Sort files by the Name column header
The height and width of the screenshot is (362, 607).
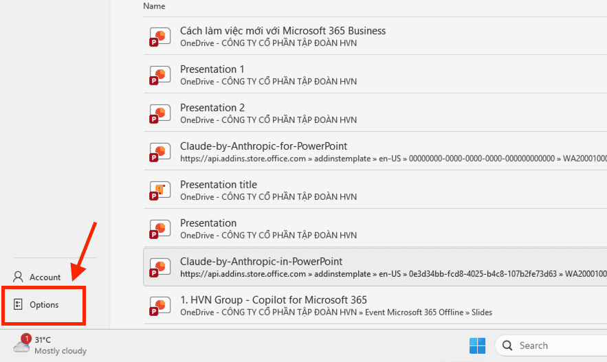coord(154,6)
